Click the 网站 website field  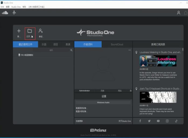point(120,91)
